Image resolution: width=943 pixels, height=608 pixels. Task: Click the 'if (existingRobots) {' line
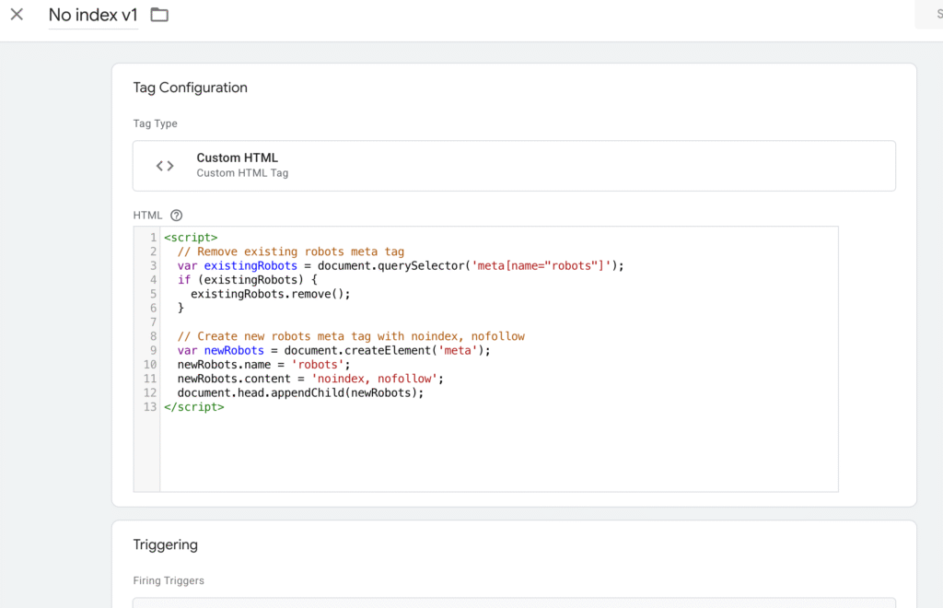247,280
